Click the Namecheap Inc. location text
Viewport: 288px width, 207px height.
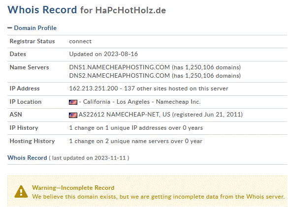click(x=178, y=102)
